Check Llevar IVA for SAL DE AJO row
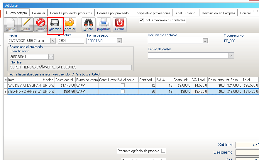259x160 pixels. pos(123,85)
